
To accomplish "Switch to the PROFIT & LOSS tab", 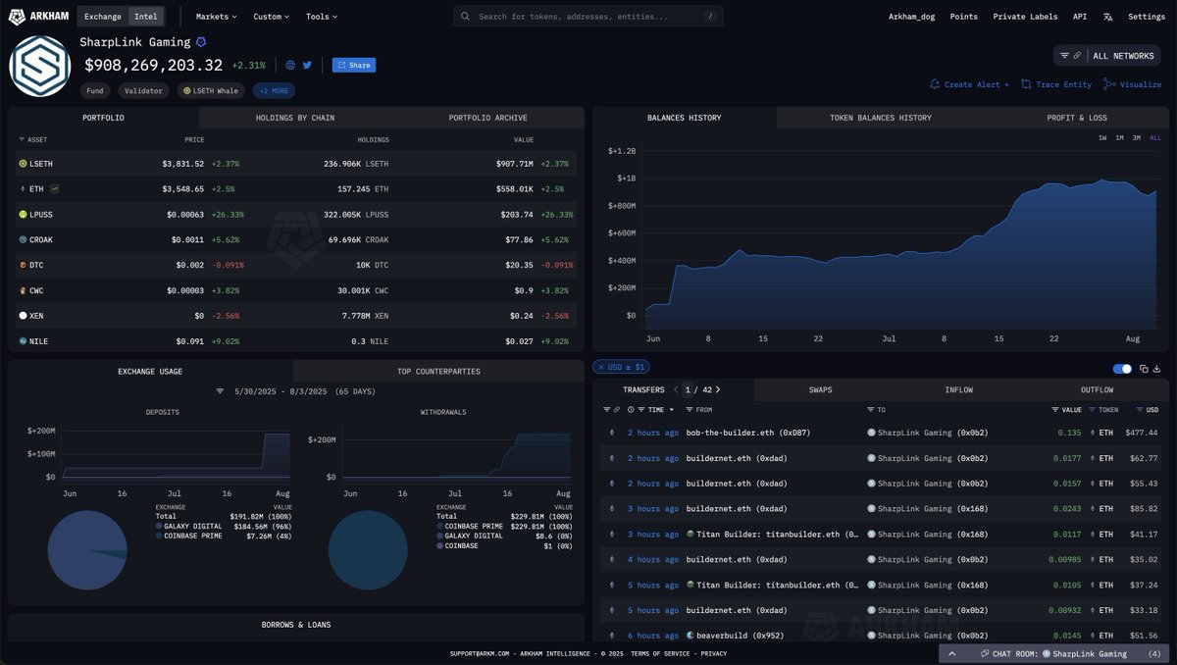I will [x=1078, y=117].
